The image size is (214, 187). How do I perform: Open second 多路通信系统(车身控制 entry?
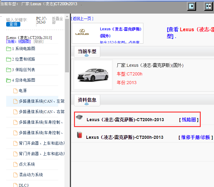pyautogui.click(x=41, y=133)
